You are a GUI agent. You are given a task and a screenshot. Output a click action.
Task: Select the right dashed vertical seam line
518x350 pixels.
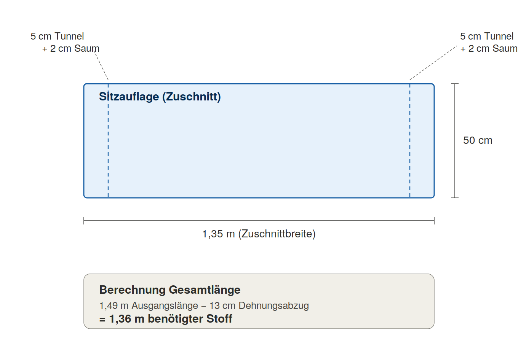point(410,141)
